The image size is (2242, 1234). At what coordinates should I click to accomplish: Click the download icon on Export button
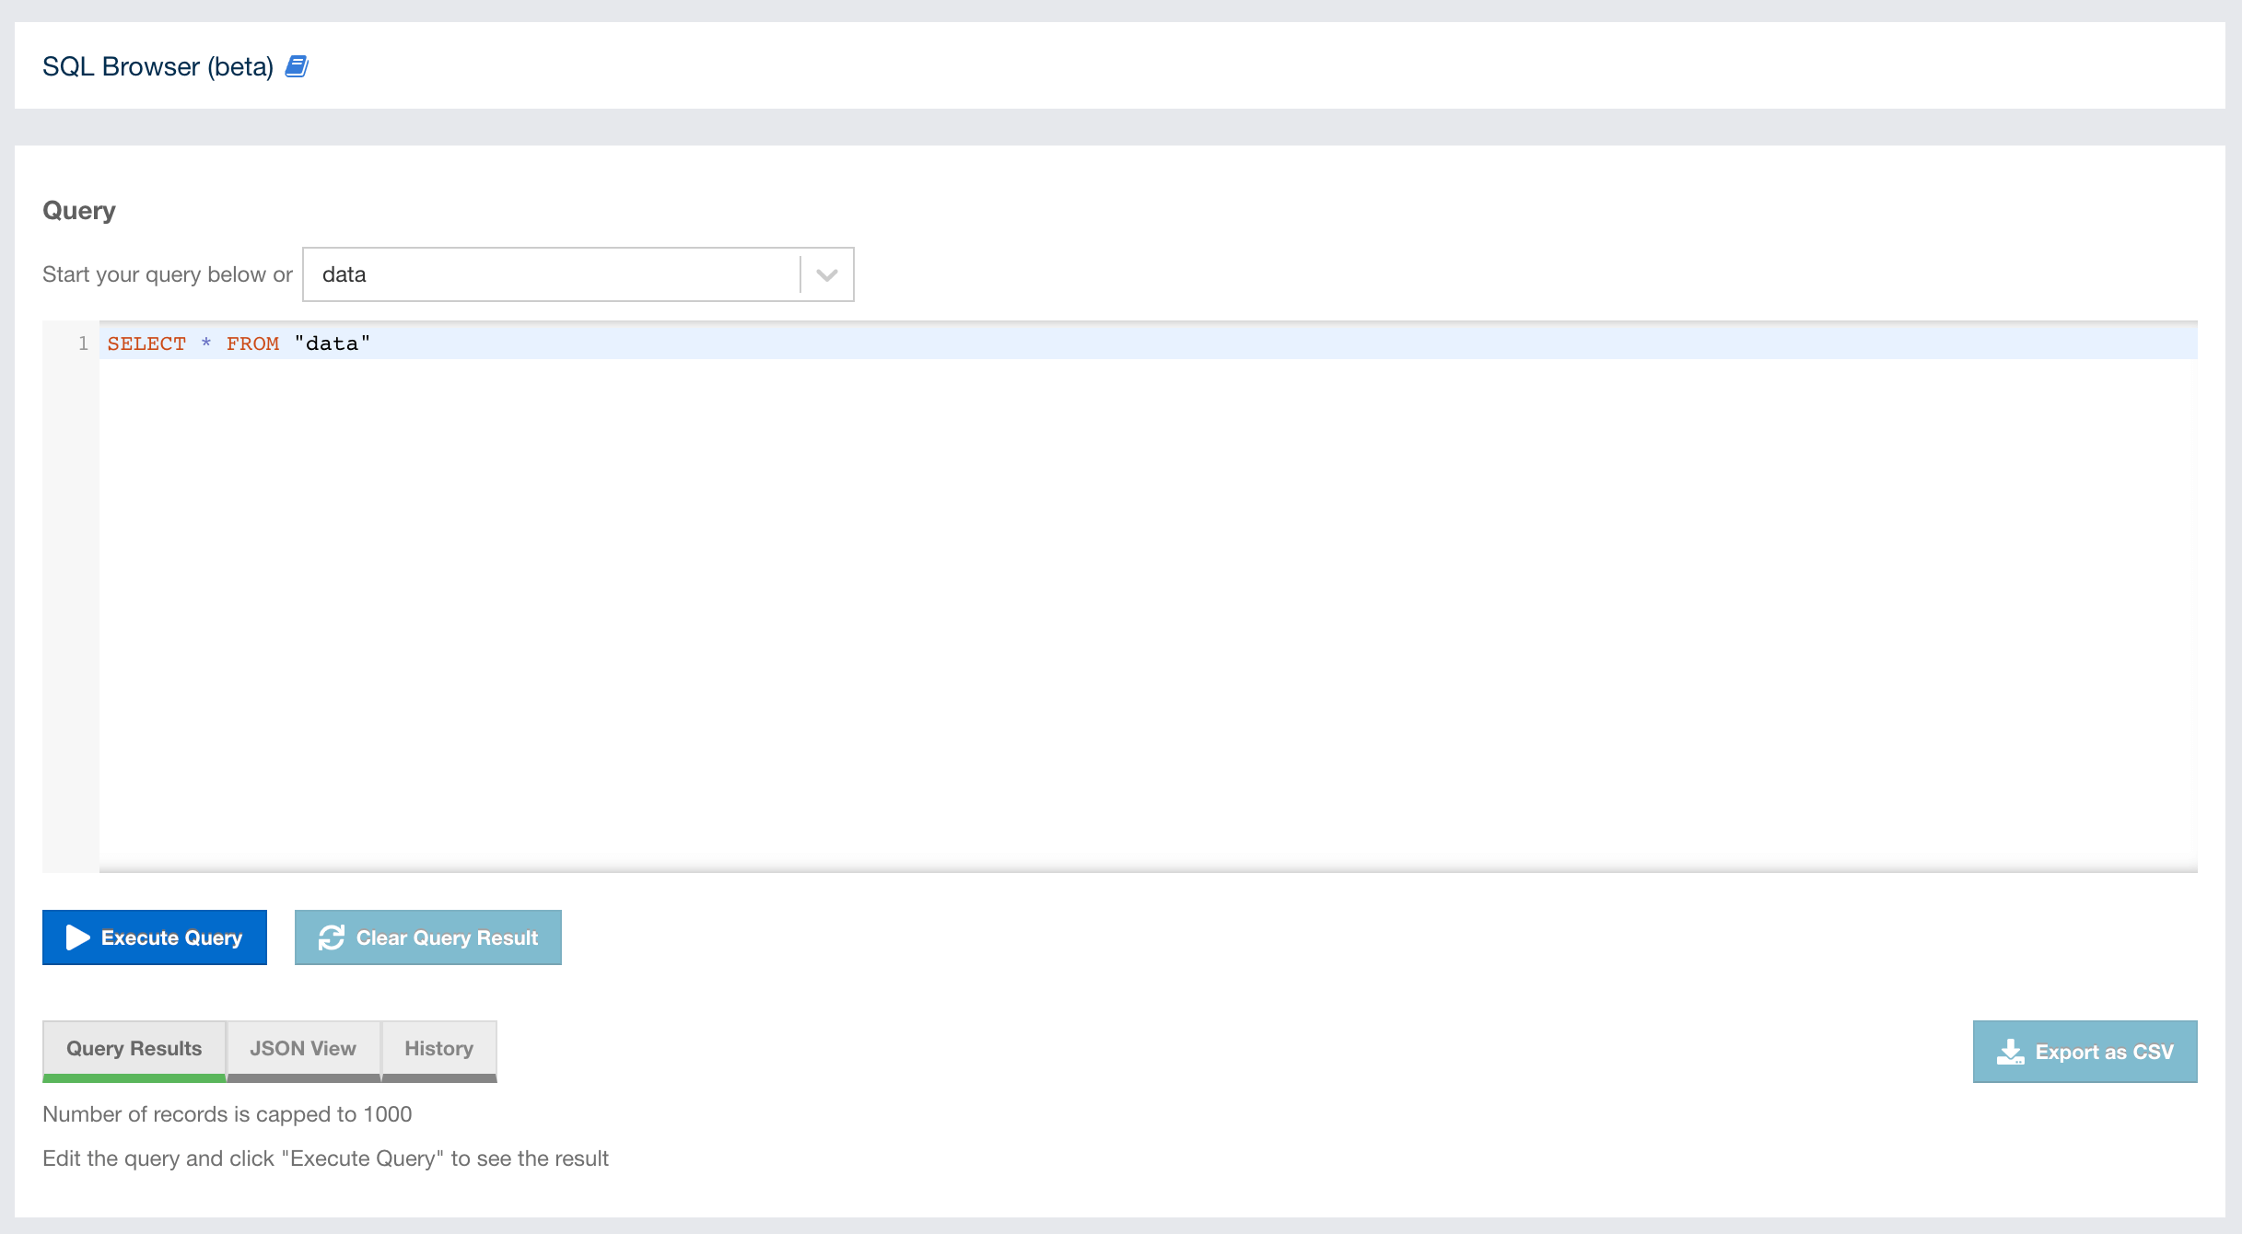(x=2010, y=1052)
